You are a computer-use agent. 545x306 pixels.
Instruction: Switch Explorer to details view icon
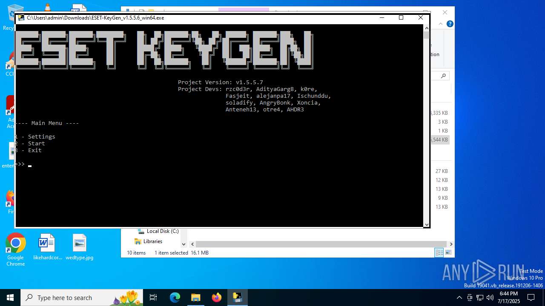point(439,252)
